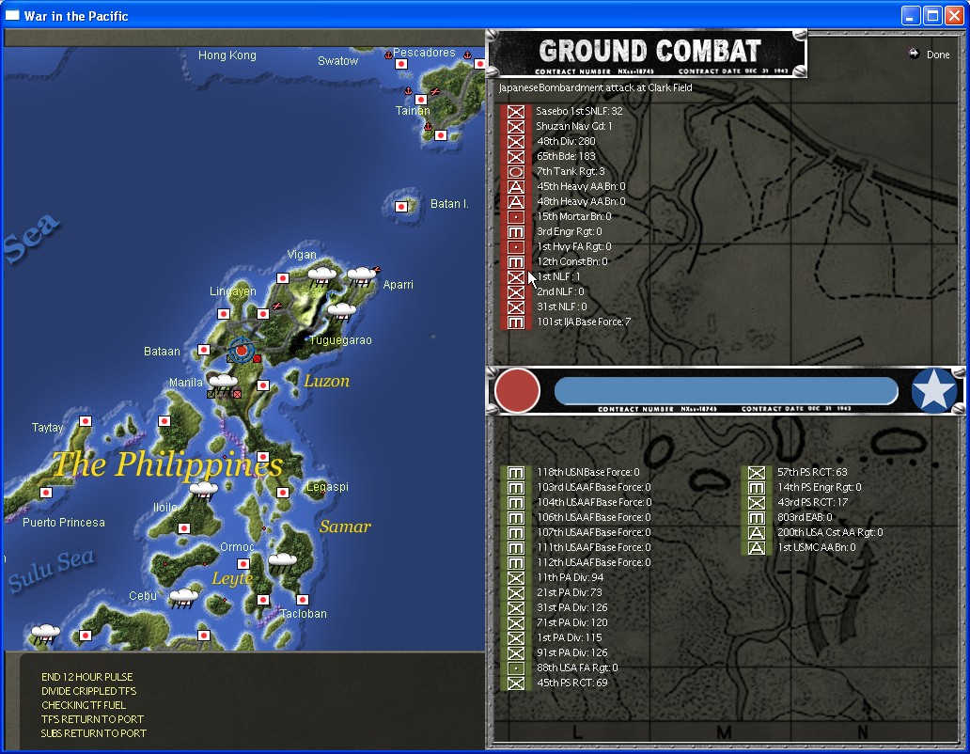Click the 1st NLF: 1 entry

[x=558, y=276]
